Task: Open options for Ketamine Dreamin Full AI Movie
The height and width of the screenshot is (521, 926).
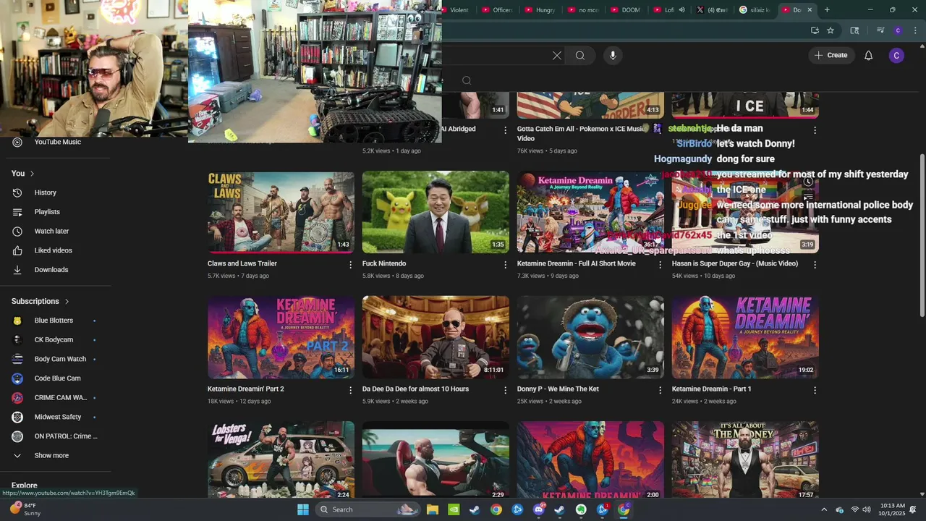Action: tap(660, 265)
